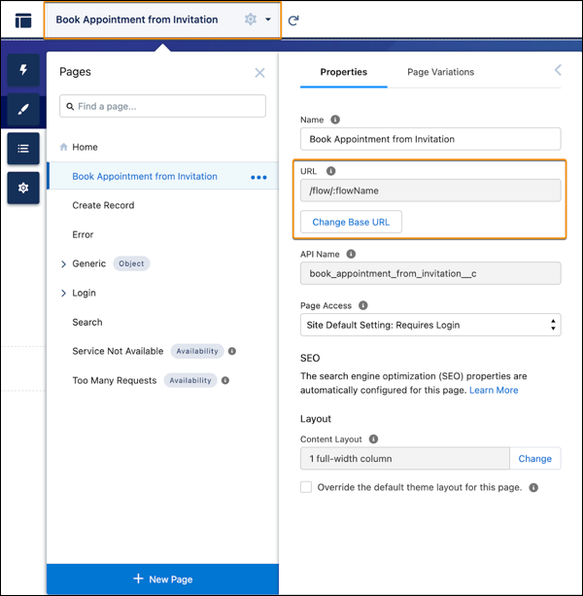The image size is (583, 596).
Task: Click Availability badge for Too Many Requests
Action: [x=190, y=380]
